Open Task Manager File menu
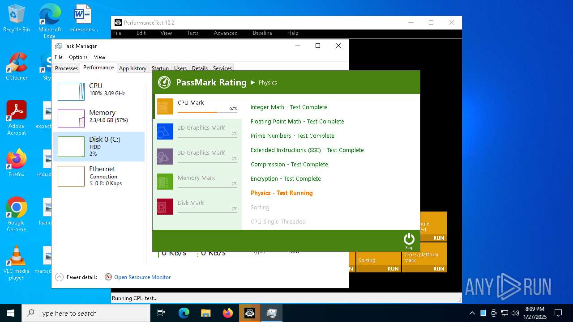This screenshot has width=573, height=322. coord(59,57)
